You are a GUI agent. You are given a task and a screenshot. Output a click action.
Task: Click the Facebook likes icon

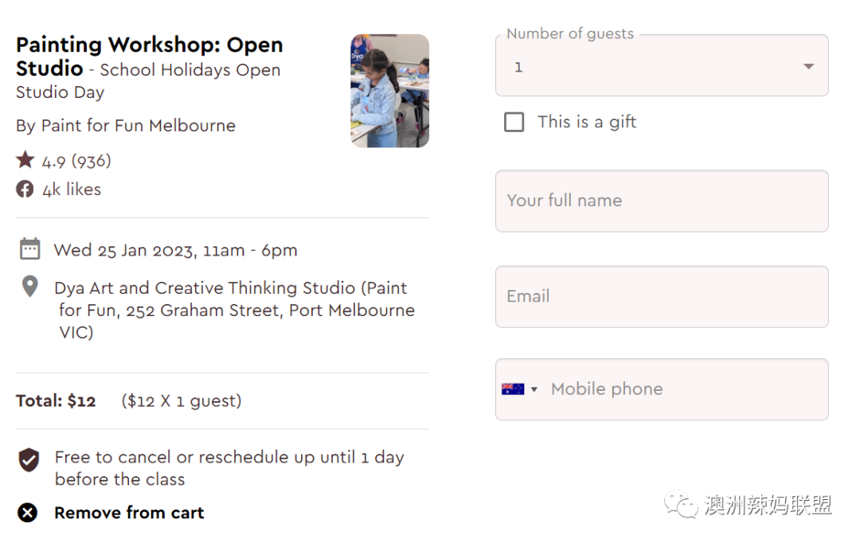click(25, 189)
